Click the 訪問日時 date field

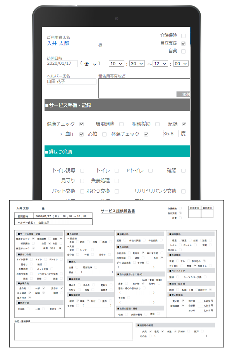point(62,64)
